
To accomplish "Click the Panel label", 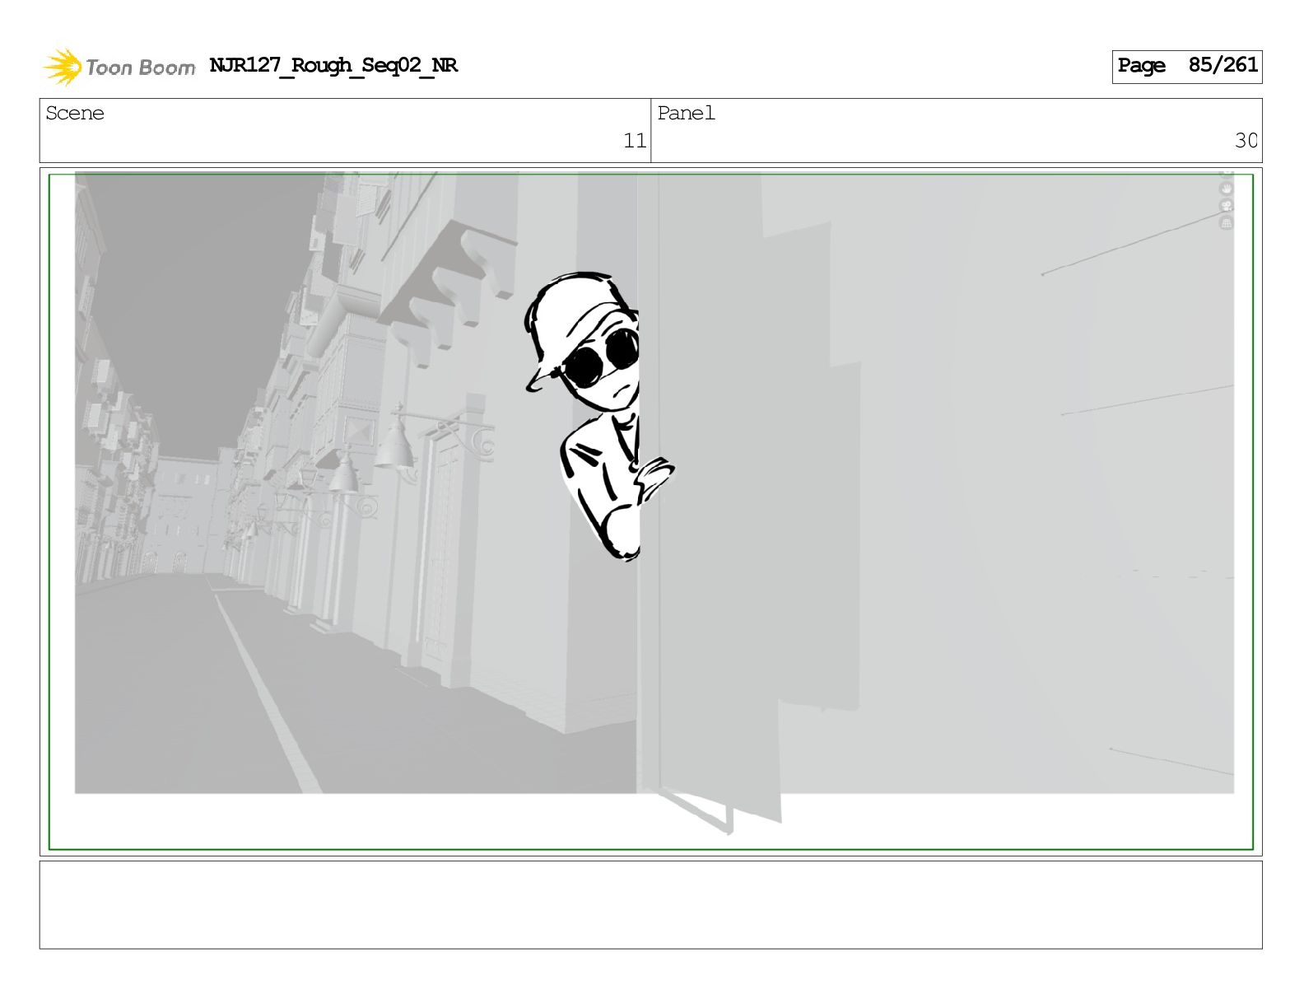I will [686, 114].
